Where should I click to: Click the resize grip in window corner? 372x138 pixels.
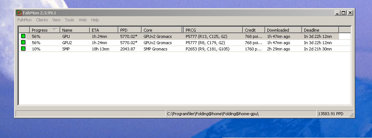352,114
